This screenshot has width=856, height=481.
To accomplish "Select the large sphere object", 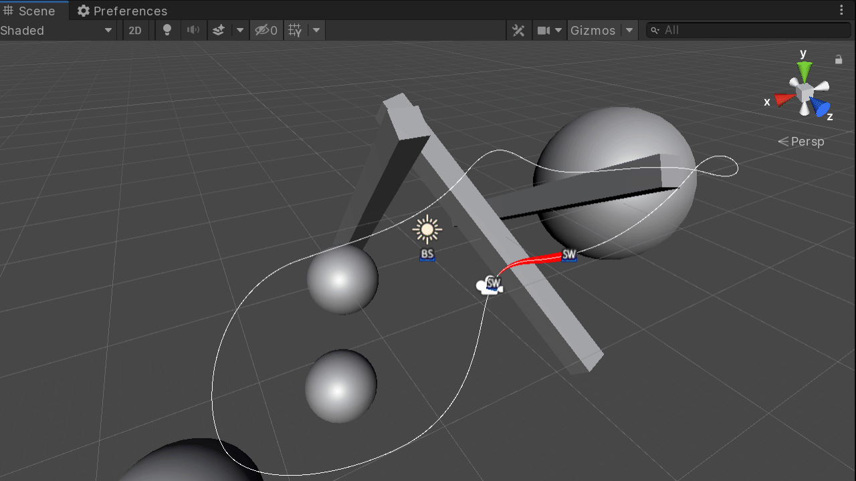I will click(615, 183).
